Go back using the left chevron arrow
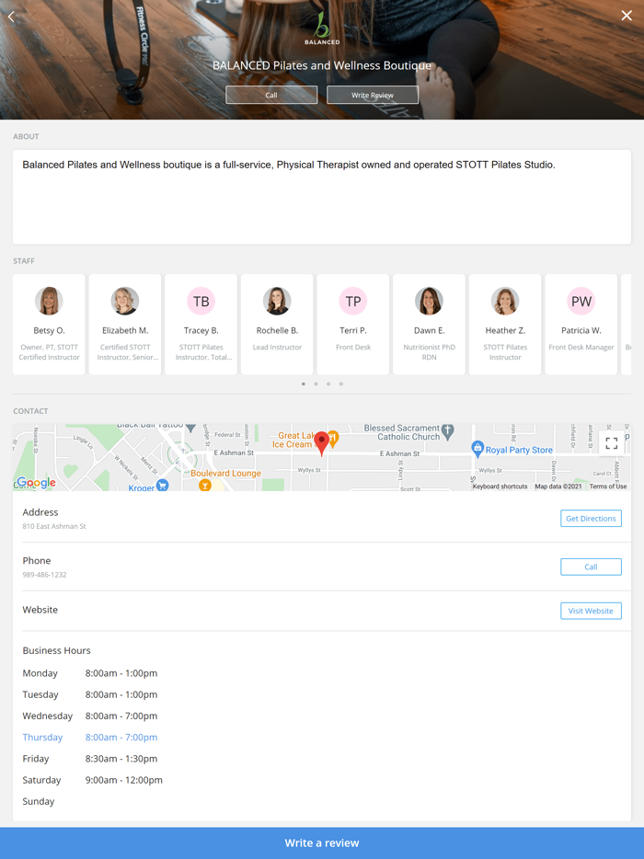This screenshot has height=859, width=644. [11, 17]
